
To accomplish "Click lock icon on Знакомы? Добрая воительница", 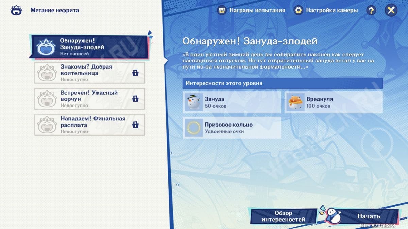I will (x=135, y=73).
